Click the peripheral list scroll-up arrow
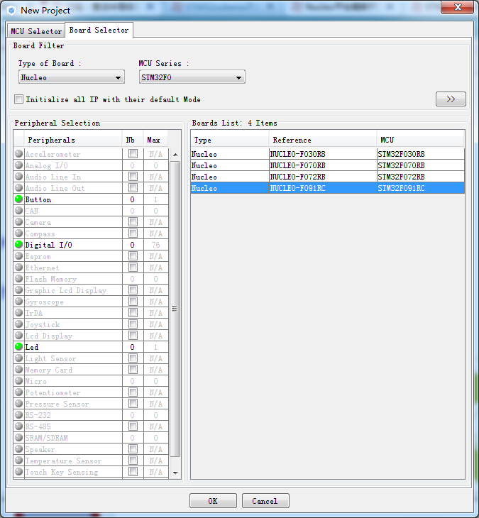 175,155
